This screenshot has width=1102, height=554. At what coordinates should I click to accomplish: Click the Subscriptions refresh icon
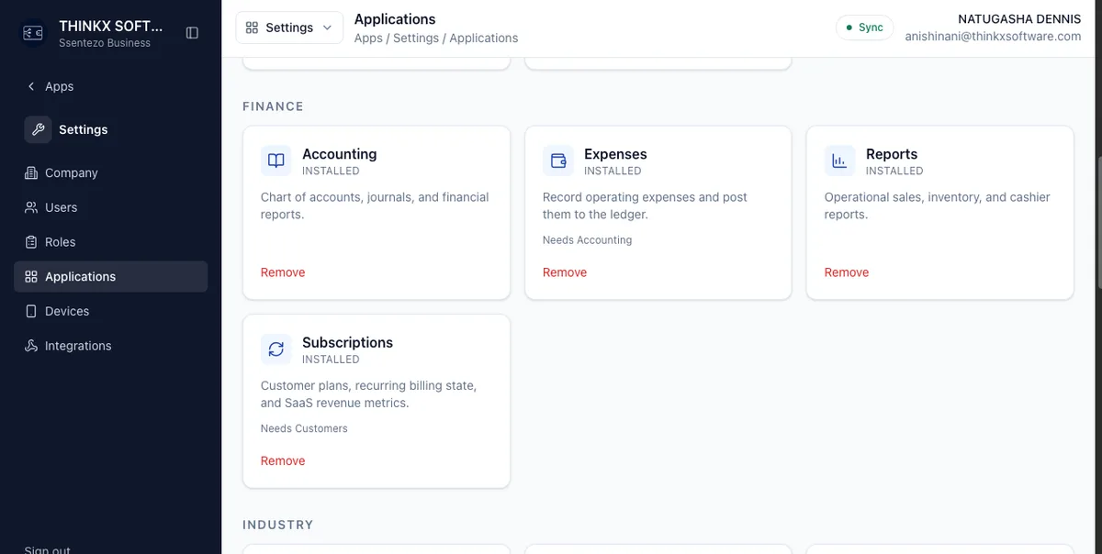[x=276, y=349]
